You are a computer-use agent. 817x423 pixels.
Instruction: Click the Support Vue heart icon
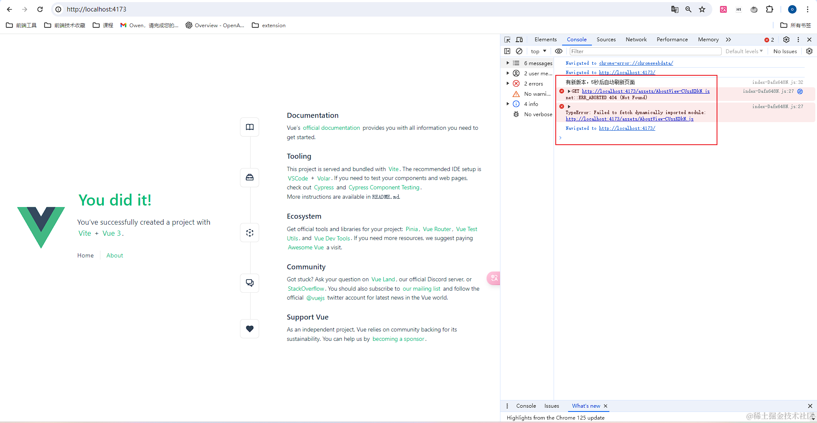click(x=250, y=329)
